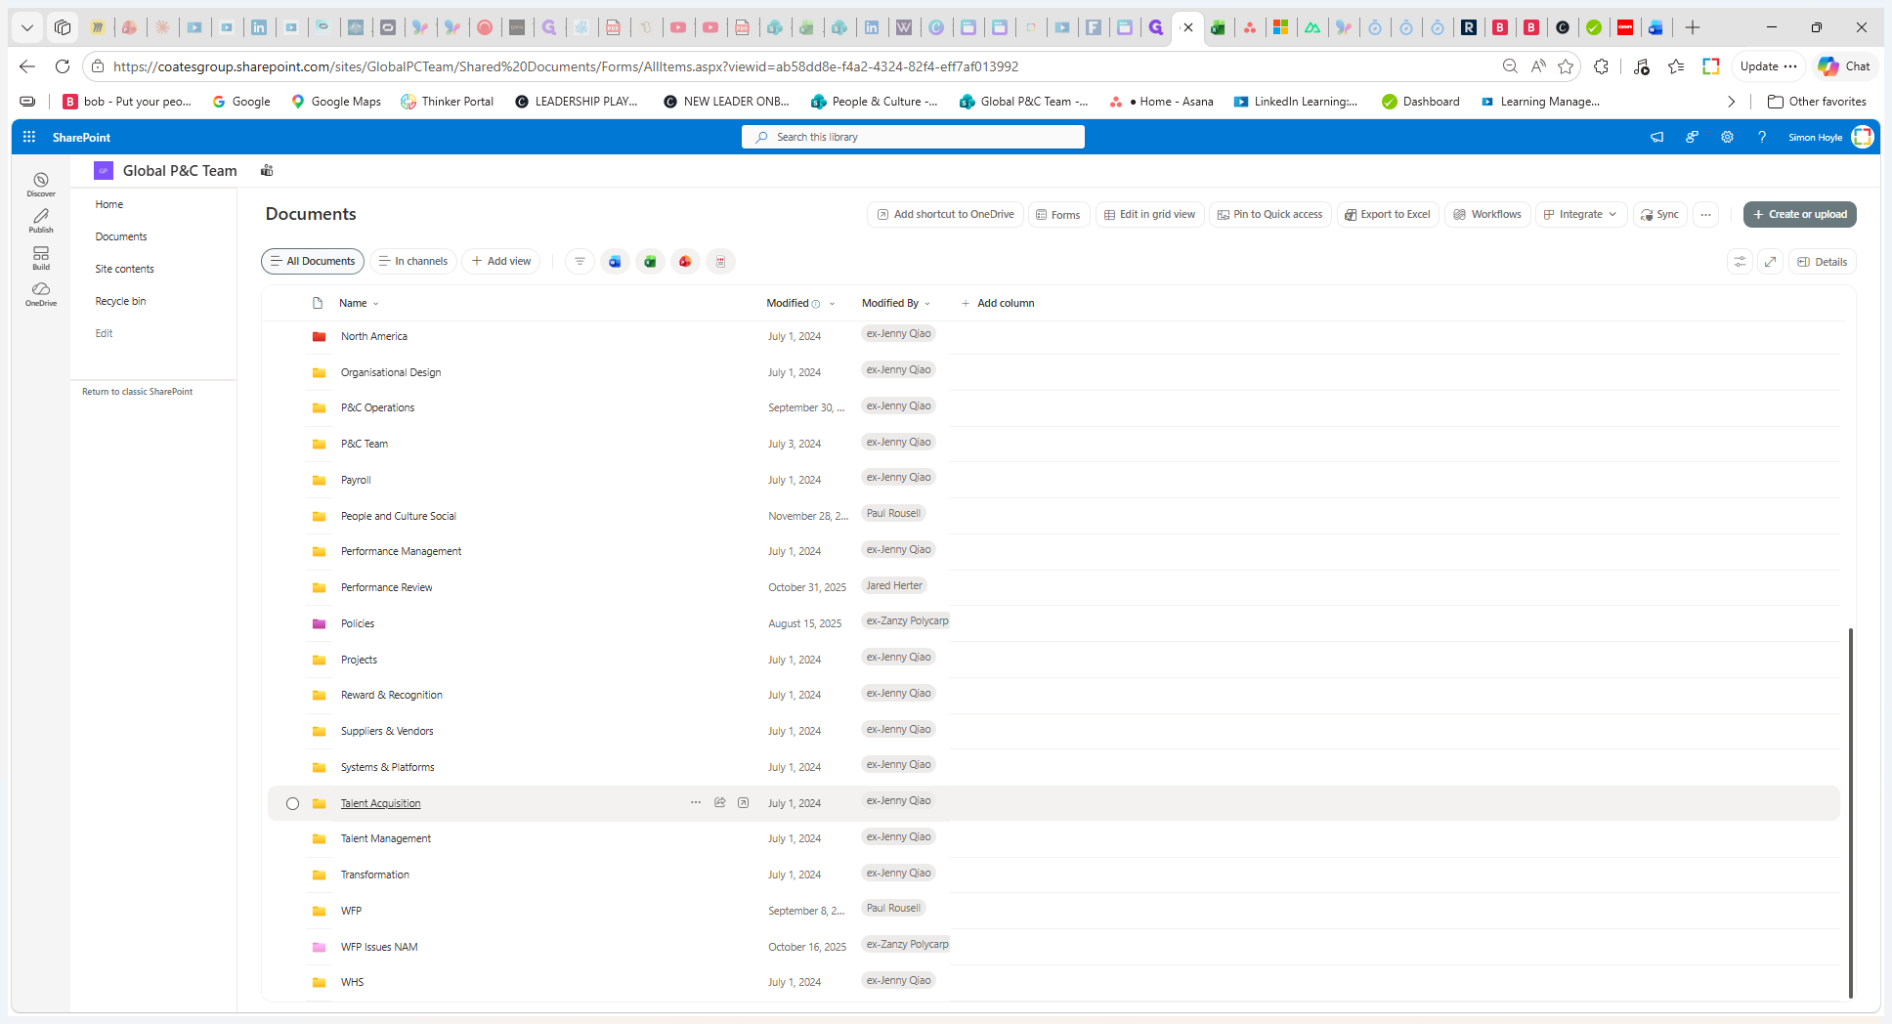Filter documents by Excel files

[x=650, y=262]
